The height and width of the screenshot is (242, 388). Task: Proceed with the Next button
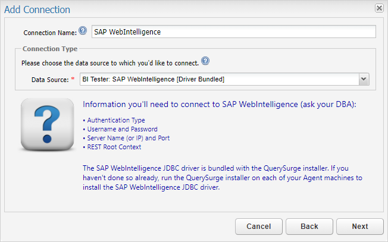pos(360,227)
